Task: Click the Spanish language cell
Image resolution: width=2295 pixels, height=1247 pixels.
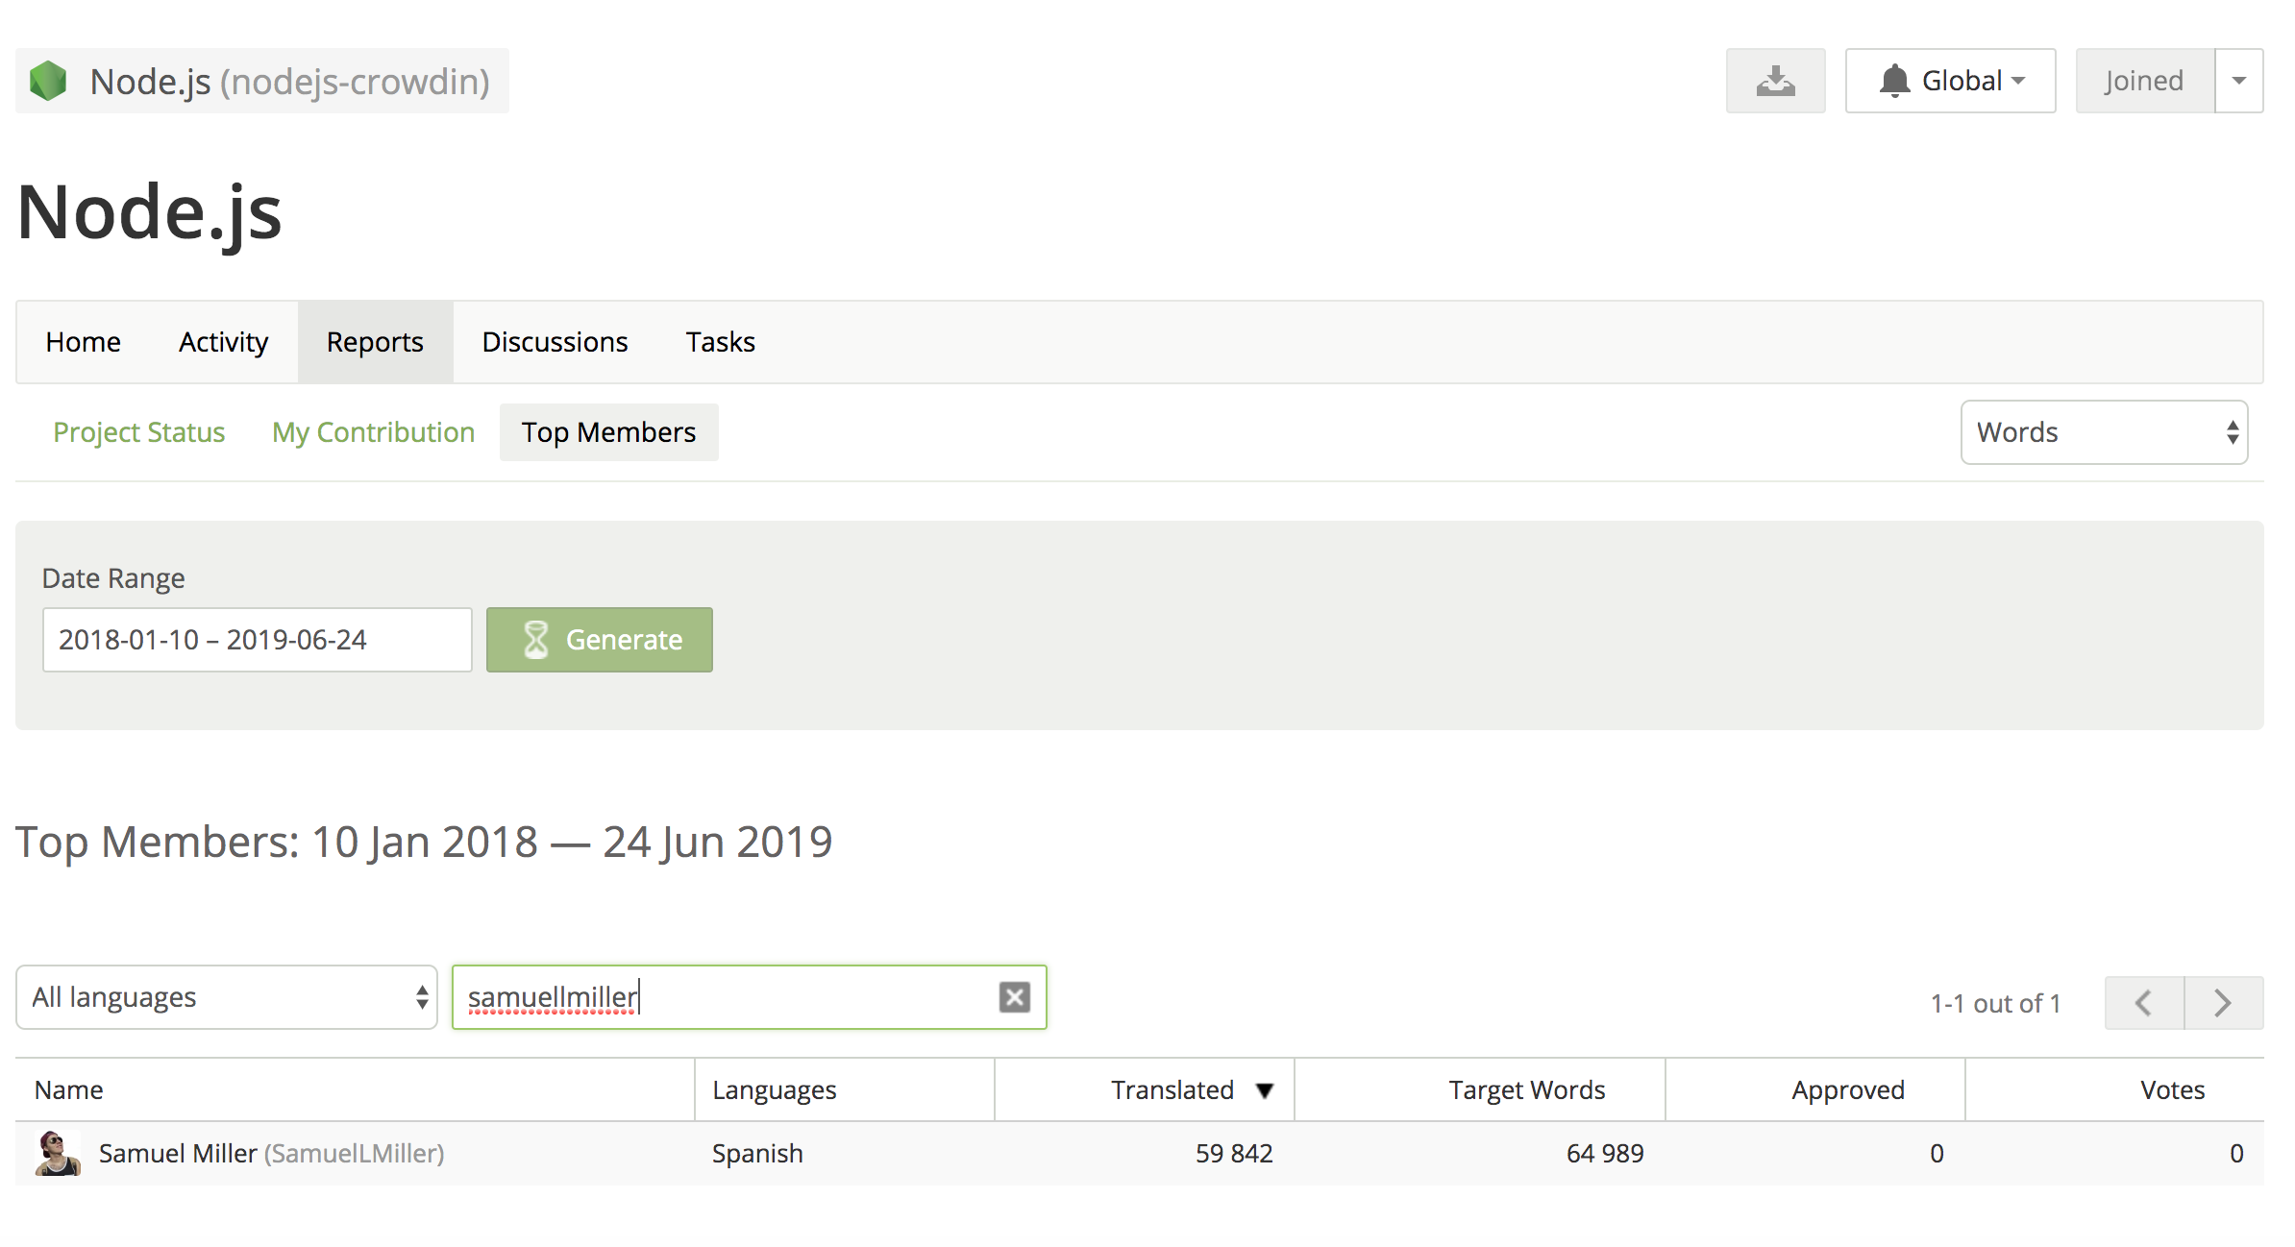Action: pyautogui.click(x=757, y=1153)
